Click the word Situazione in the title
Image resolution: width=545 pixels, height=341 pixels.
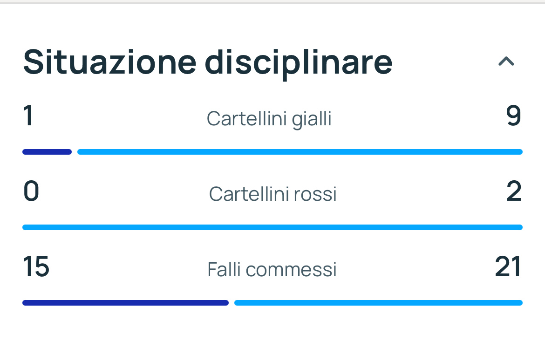[110, 62]
